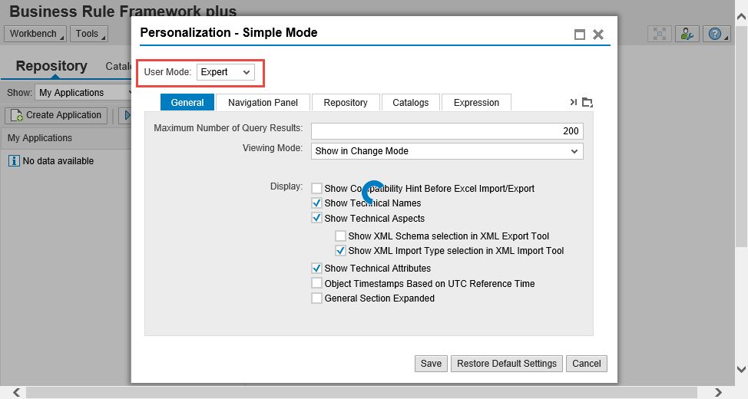The image size is (748, 399).
Task: Click the Maximum Number of Query Results field
Action: [447, 131]
